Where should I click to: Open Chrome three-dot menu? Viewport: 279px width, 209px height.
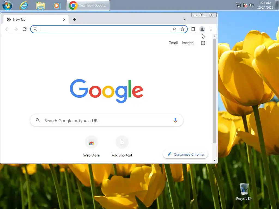click(211, 29)
